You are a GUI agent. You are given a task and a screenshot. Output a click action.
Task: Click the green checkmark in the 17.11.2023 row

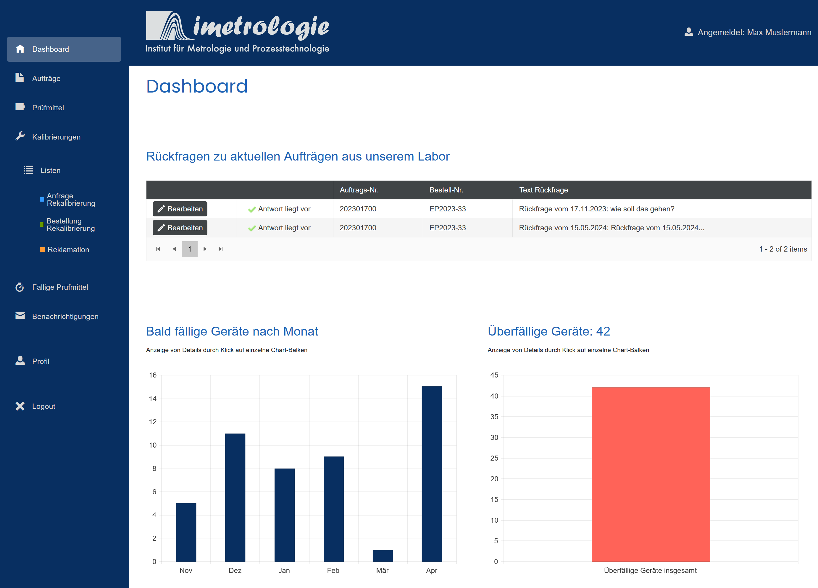click(252, 209)
